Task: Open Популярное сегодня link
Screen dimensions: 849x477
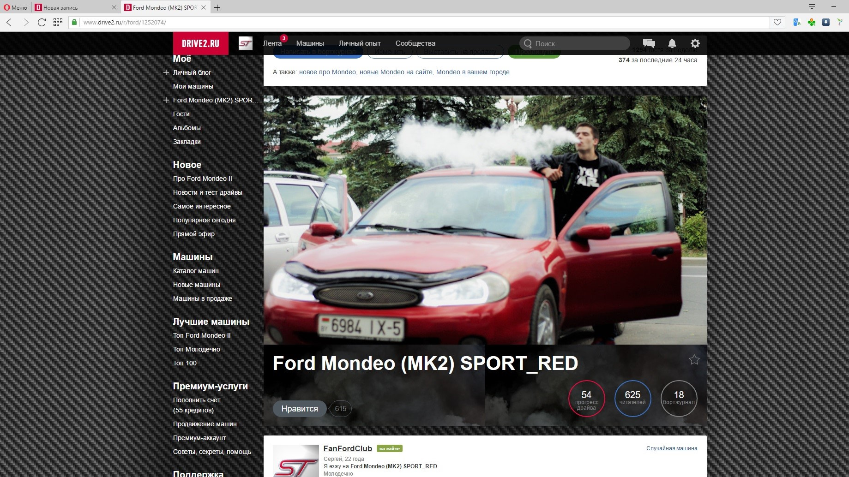Action: tap(205, 220)
